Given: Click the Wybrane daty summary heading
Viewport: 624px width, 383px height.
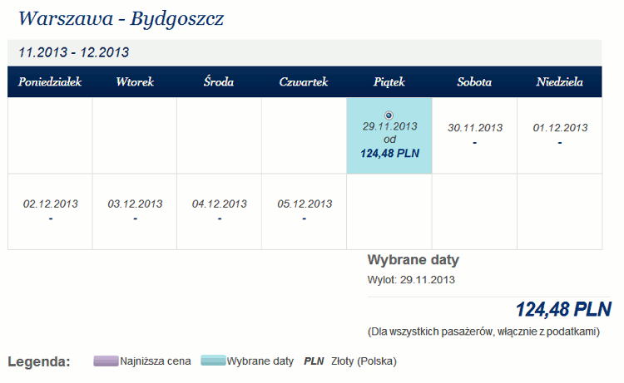Looking at the screenshot, I should 413,260.
